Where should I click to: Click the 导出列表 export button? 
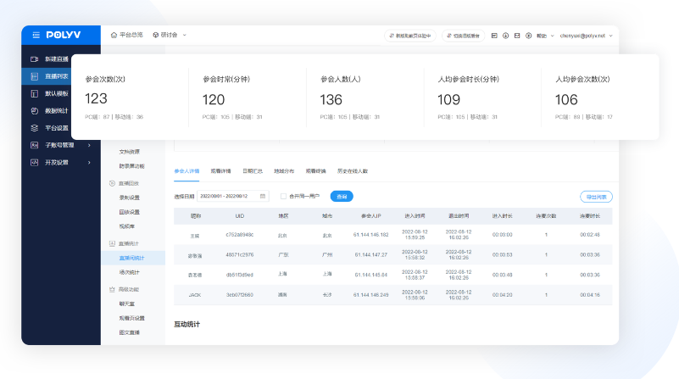click(x=595, y=197)
